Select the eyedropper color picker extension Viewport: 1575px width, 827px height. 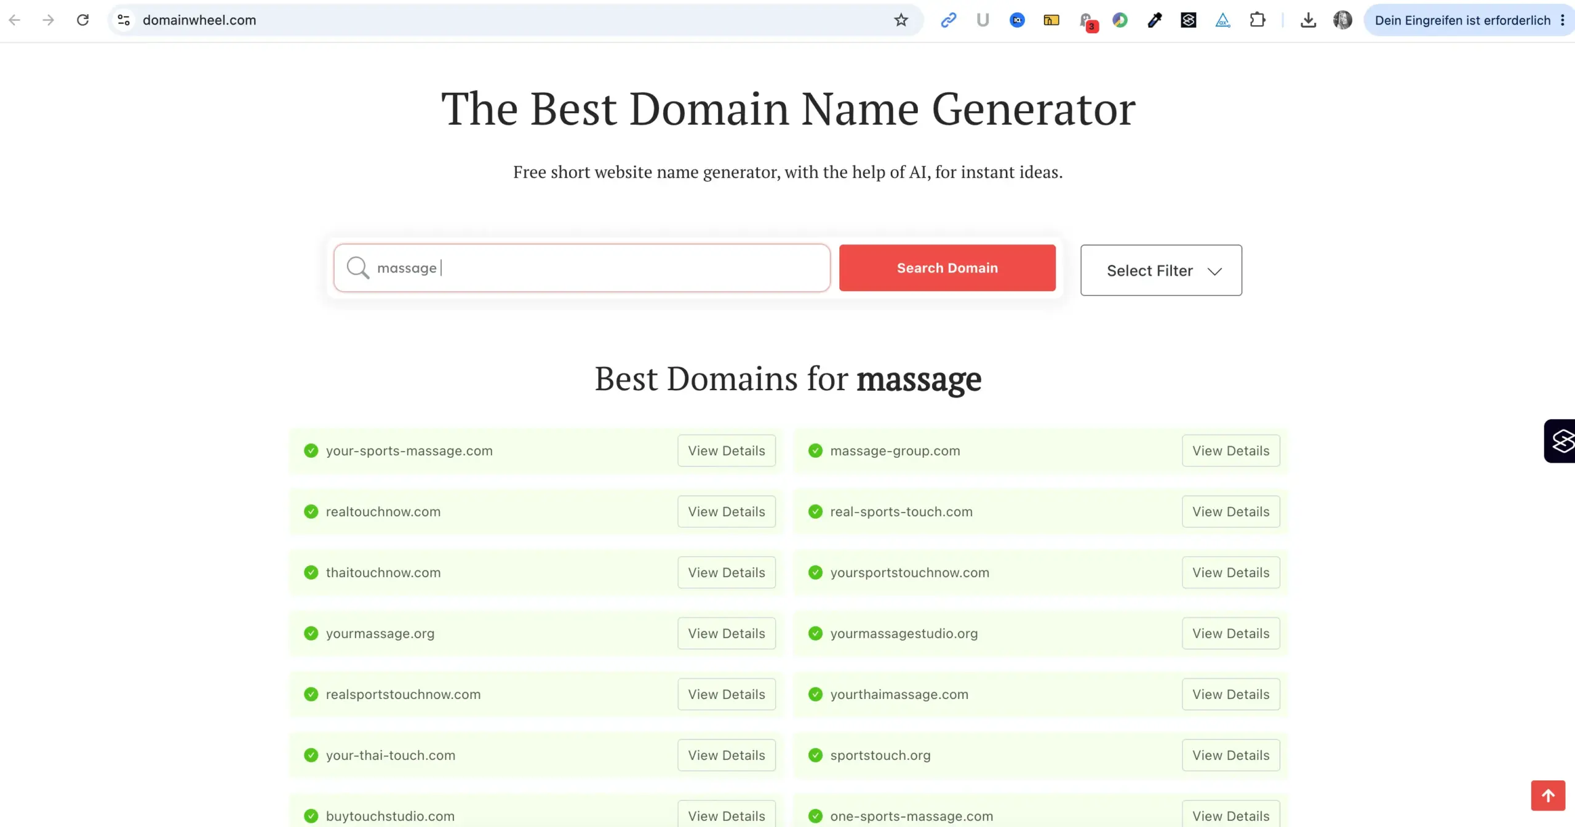pos(1155,20)
